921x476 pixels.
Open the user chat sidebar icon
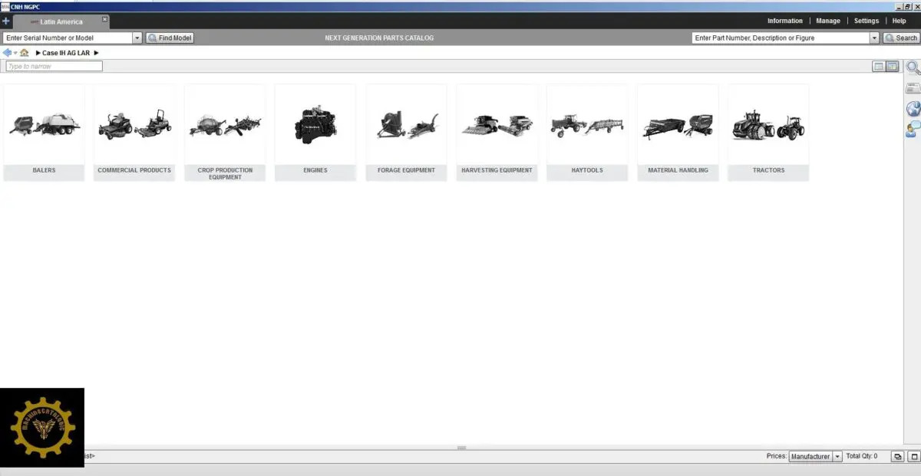(913, 129)
